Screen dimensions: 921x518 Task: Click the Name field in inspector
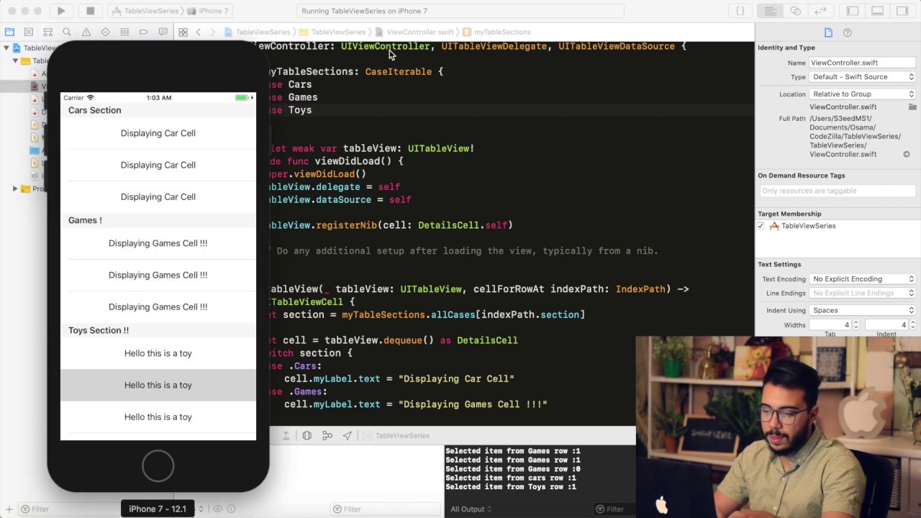(862, 63)
